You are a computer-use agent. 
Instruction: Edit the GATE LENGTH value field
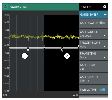point(94,79)
